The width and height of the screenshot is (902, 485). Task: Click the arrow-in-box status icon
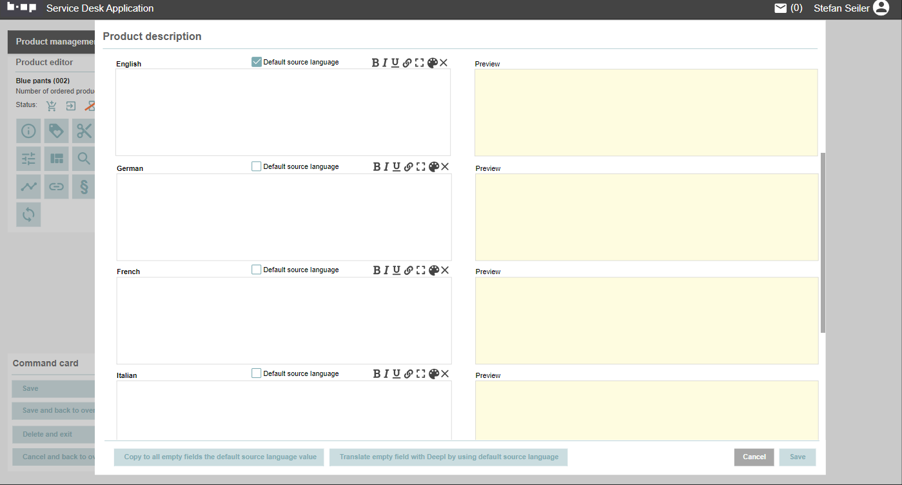(x=71, y=106)
